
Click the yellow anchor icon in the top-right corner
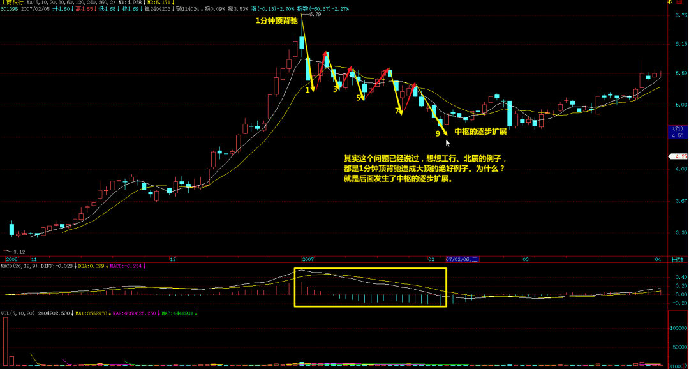click(671, 2)
